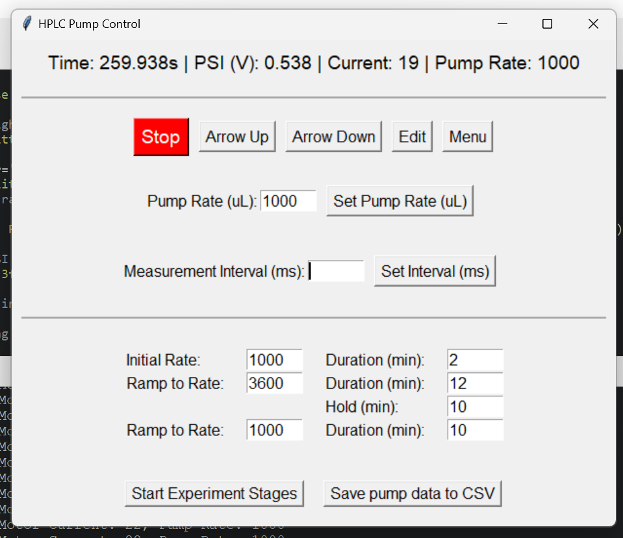The width and height of the screenshot is (623, 538).
Task: Select the Duration field showing 2
Action: tap(474, 359)
